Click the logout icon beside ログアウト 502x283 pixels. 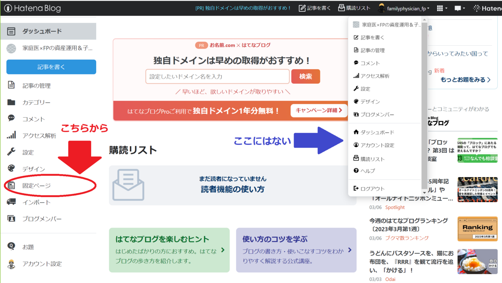point(356,188)
